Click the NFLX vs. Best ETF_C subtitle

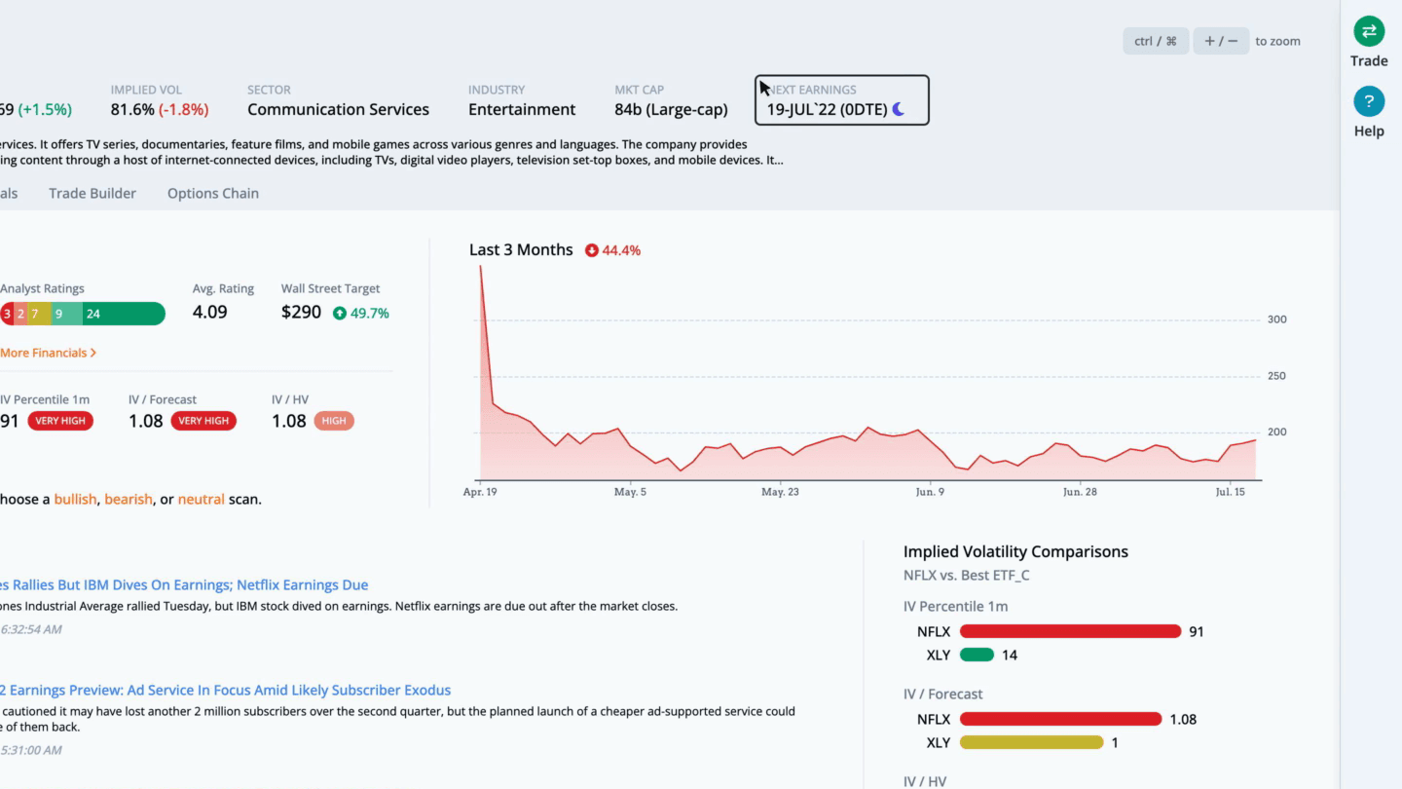(967, 575)
